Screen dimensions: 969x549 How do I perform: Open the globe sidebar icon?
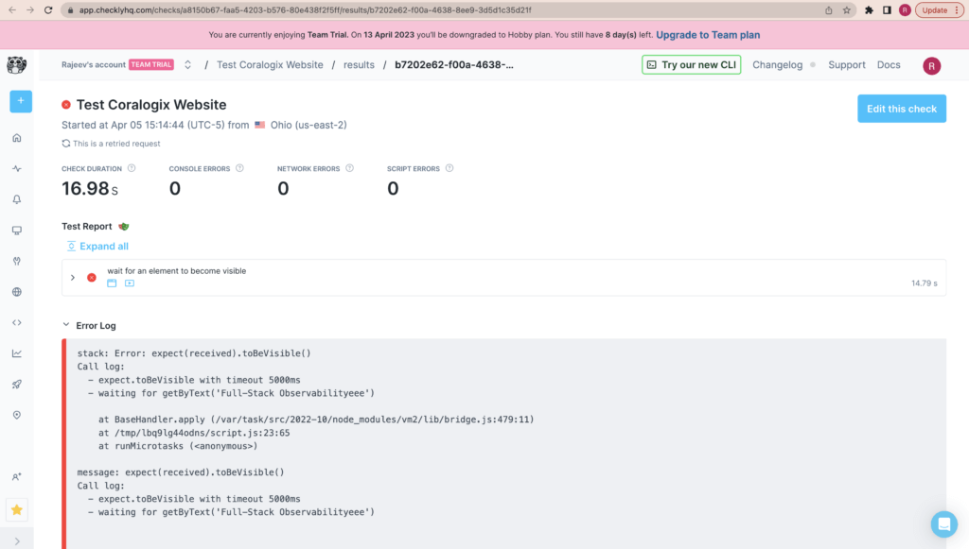coord(17,292)
